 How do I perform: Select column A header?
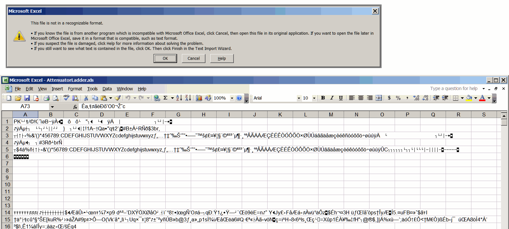(25, 114)
